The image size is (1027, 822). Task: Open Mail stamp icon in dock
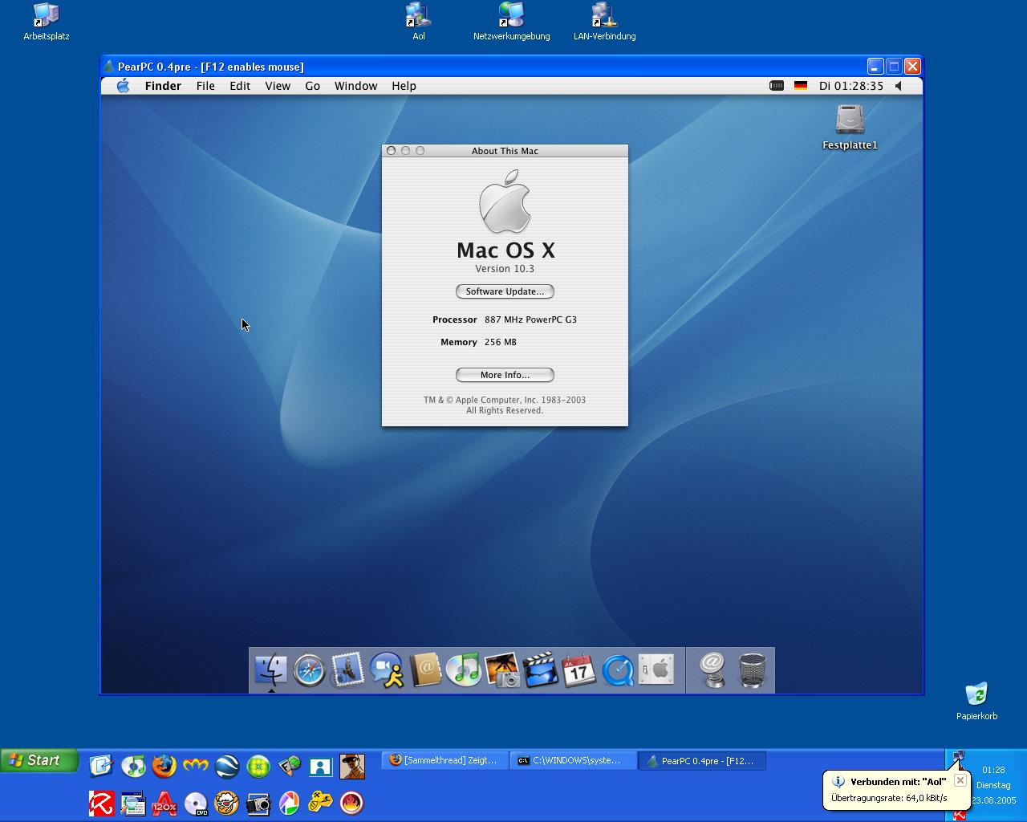point(347,669)
